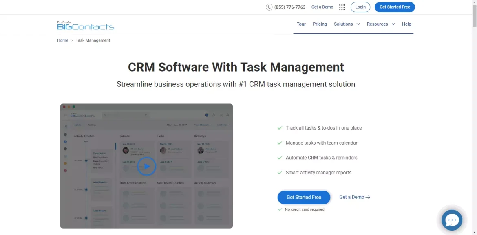The height and width of the screenshot is (235, 477).
Task: Open the live chat bubble
Action: [x=452, y=220]
